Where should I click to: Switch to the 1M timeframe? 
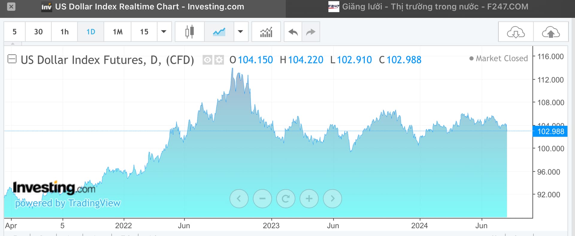(x=118, y=32)
